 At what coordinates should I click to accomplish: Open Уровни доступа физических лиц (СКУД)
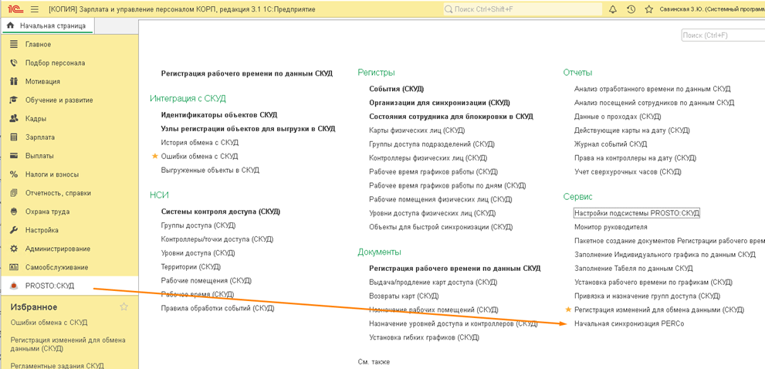click(432, 213)
